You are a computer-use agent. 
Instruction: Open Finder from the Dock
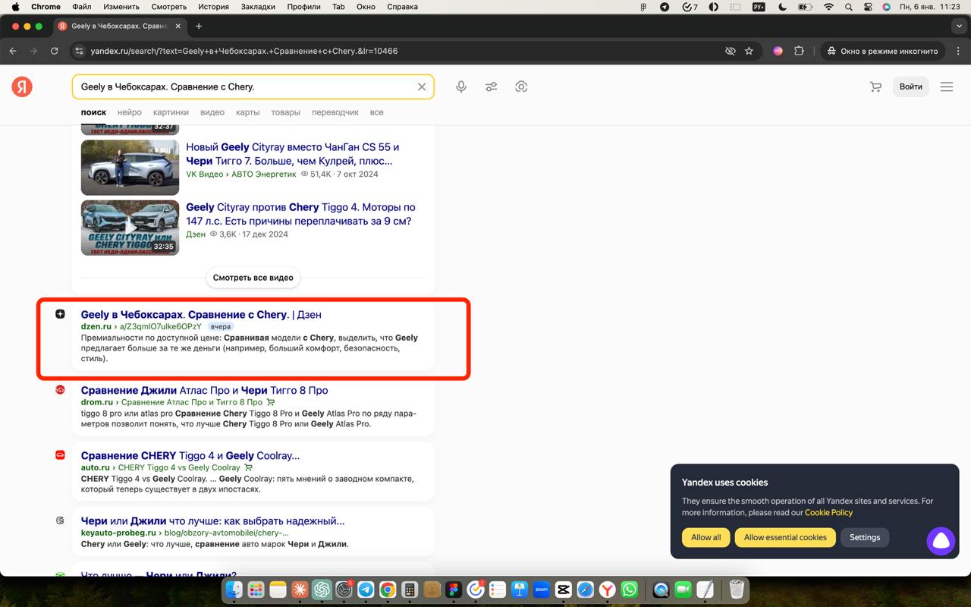234,590
